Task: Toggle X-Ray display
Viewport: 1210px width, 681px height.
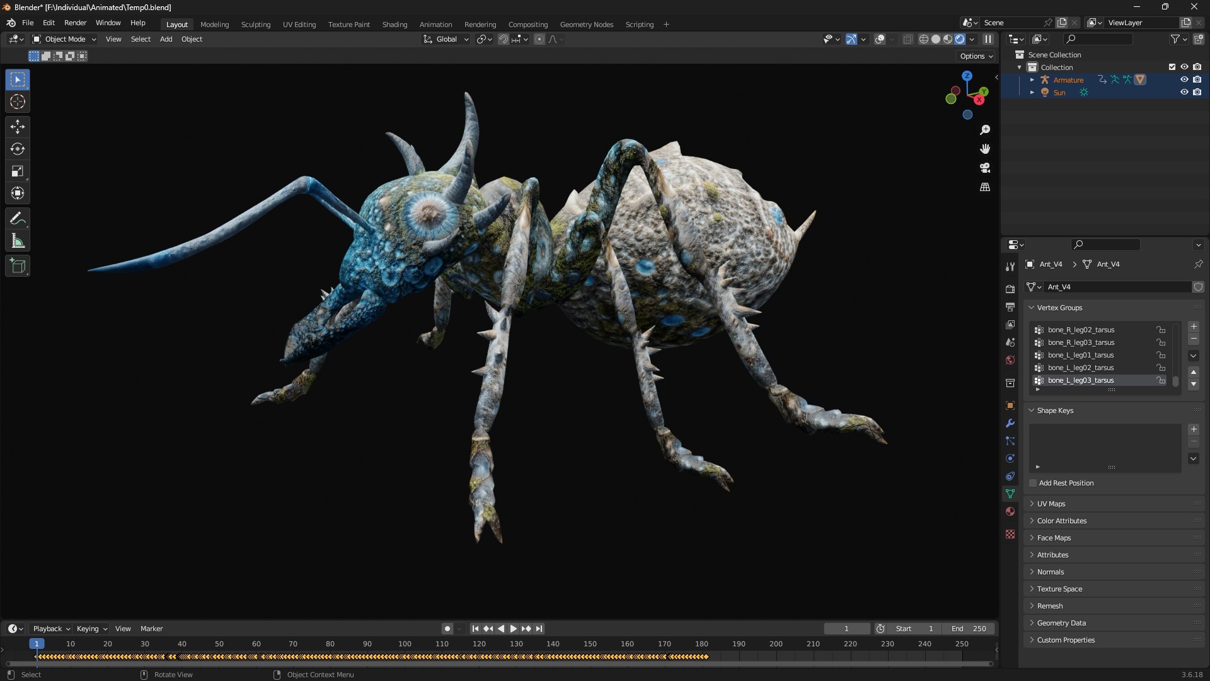Action: point(907,39)
